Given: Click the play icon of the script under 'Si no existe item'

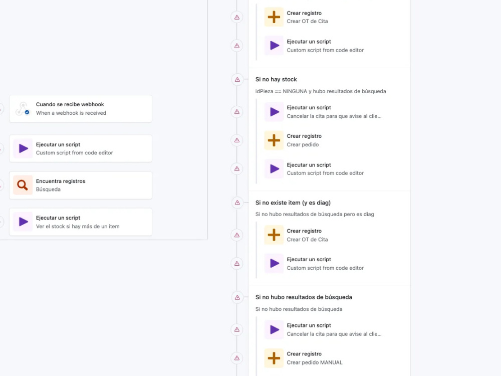Looking at the screenshot, I should 274,264.
